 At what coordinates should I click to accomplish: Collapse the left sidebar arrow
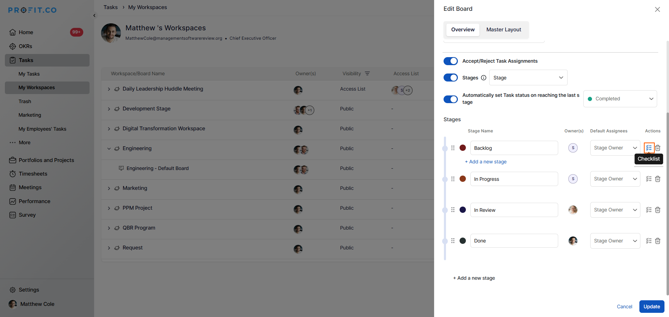coord(94,16)
